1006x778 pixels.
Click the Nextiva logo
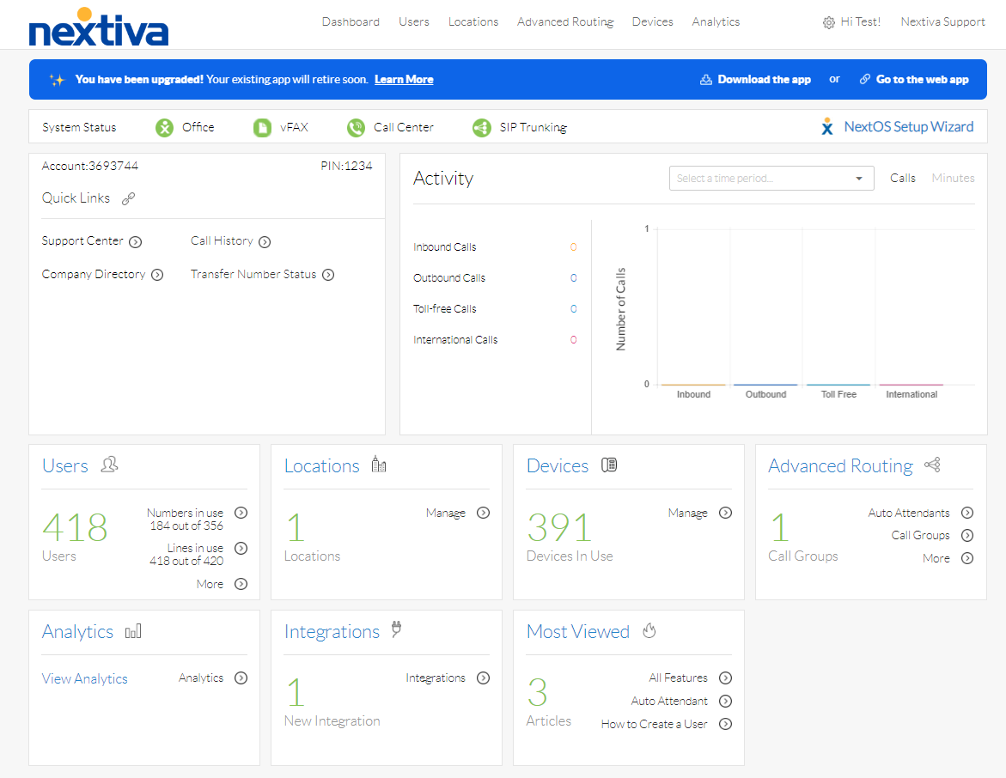pyautogui.click(x=98, y=27)
